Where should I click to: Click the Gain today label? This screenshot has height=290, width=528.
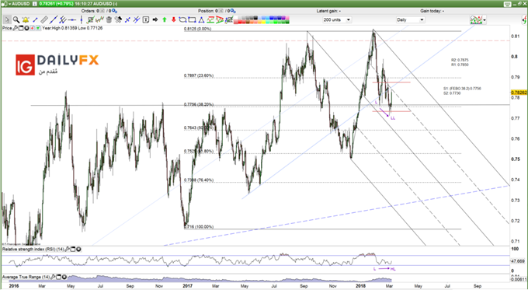point(432,11)
